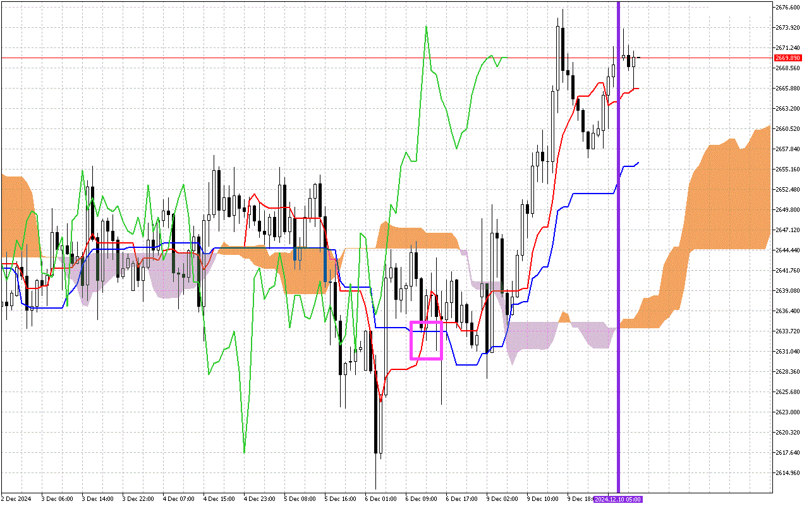This screenshot has height=506, width=809.
Task: Click the 9 Dec 02:00 time axis label
Action: (502, 499)
